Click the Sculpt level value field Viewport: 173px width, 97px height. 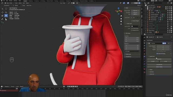163,48
